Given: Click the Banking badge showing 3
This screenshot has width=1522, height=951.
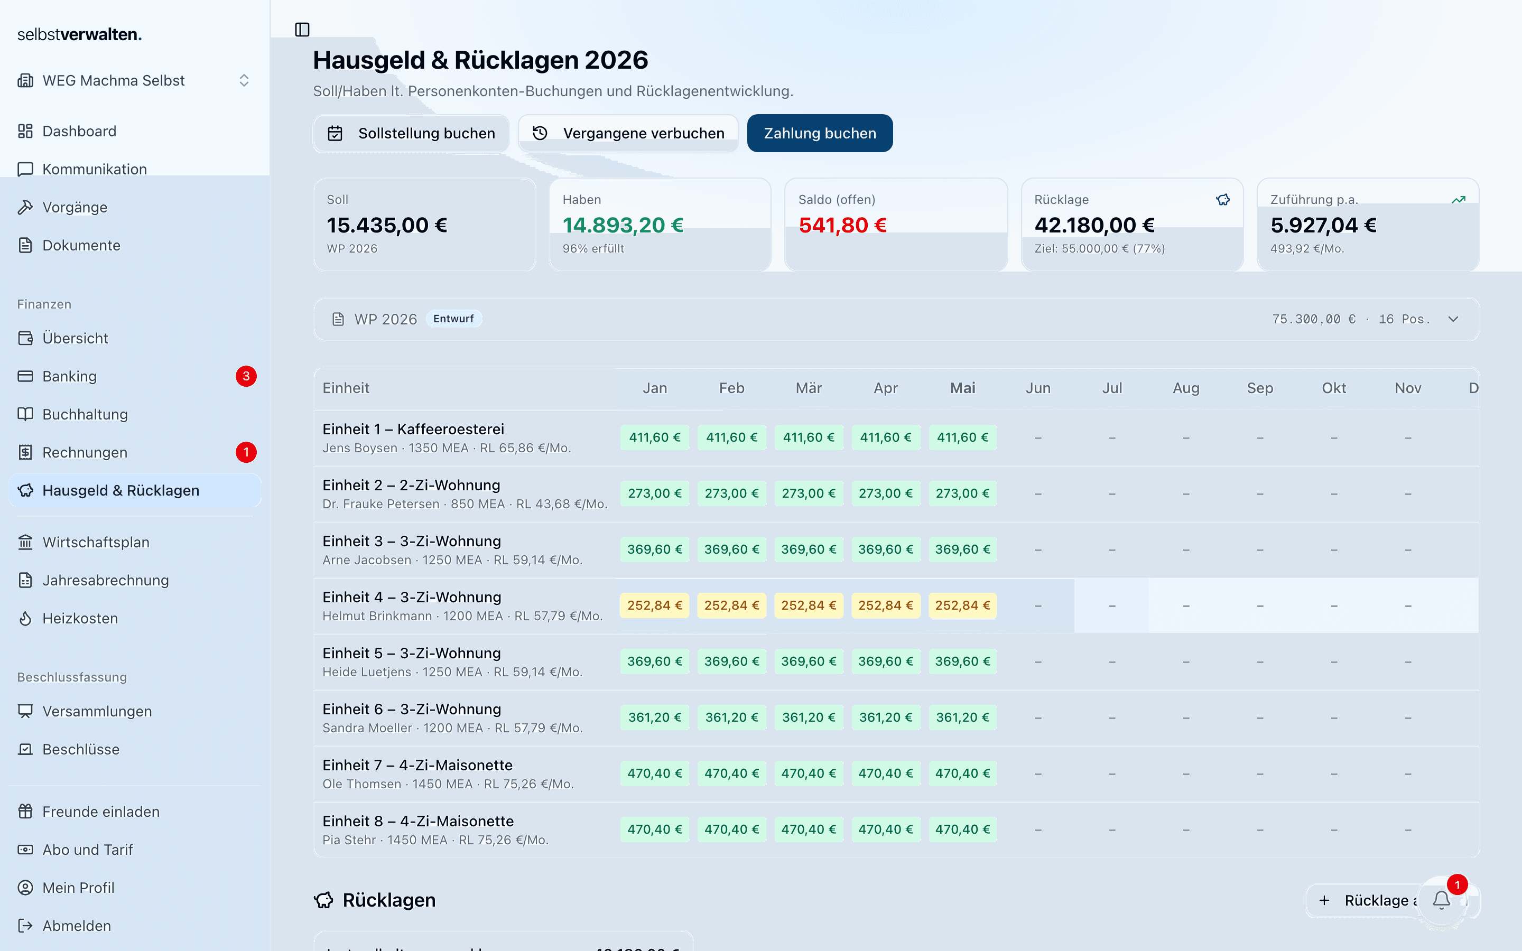Looking at the screenshot, I should (246, 376).
